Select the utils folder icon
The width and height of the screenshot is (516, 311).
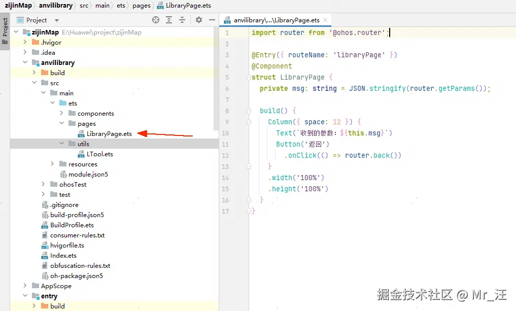tap(72, 144)
